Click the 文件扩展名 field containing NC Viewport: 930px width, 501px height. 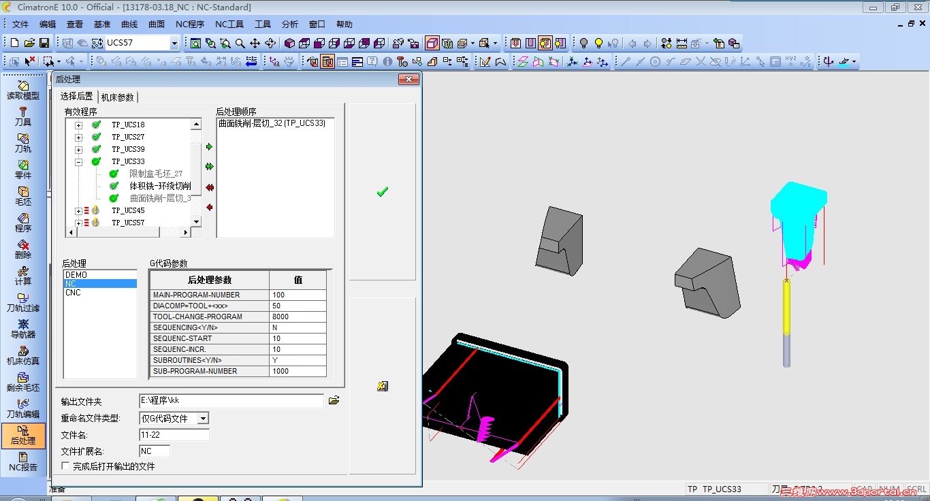click(x=155, y=451)
